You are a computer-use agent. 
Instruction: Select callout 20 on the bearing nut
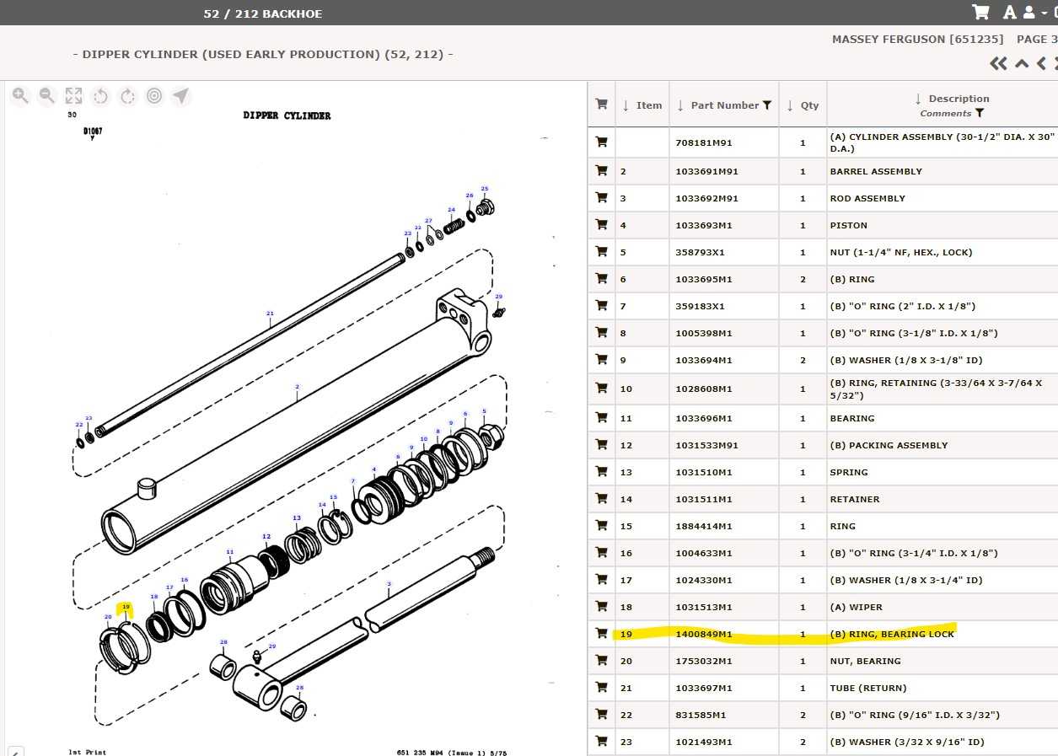click(108, 616)
